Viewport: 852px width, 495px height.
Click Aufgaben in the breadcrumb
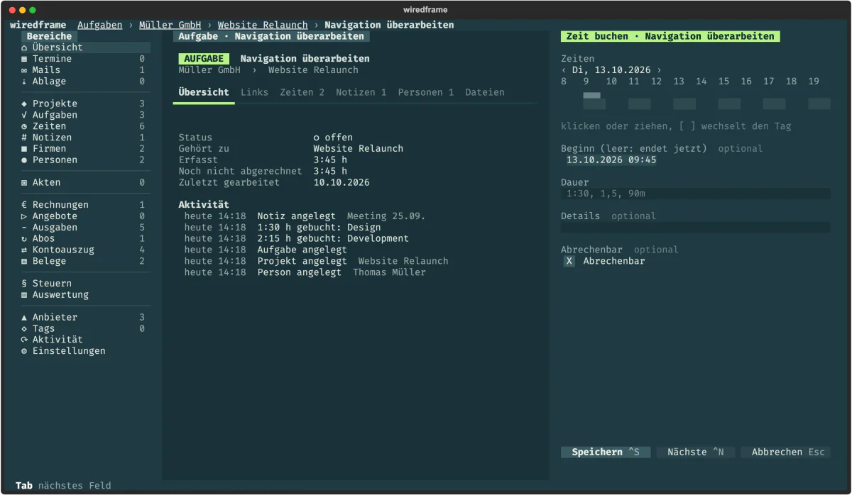pyautogui.click(x=100, y=25)
